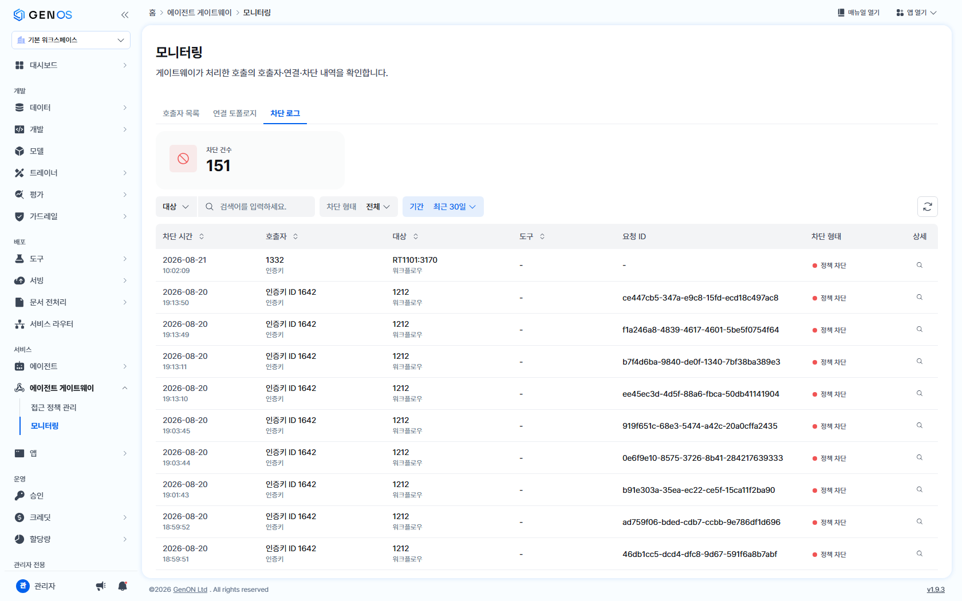Open detail magnifier for 10:02:09 row
The height and width of the screenshot is (601, 962).
(x=919, y=266)
